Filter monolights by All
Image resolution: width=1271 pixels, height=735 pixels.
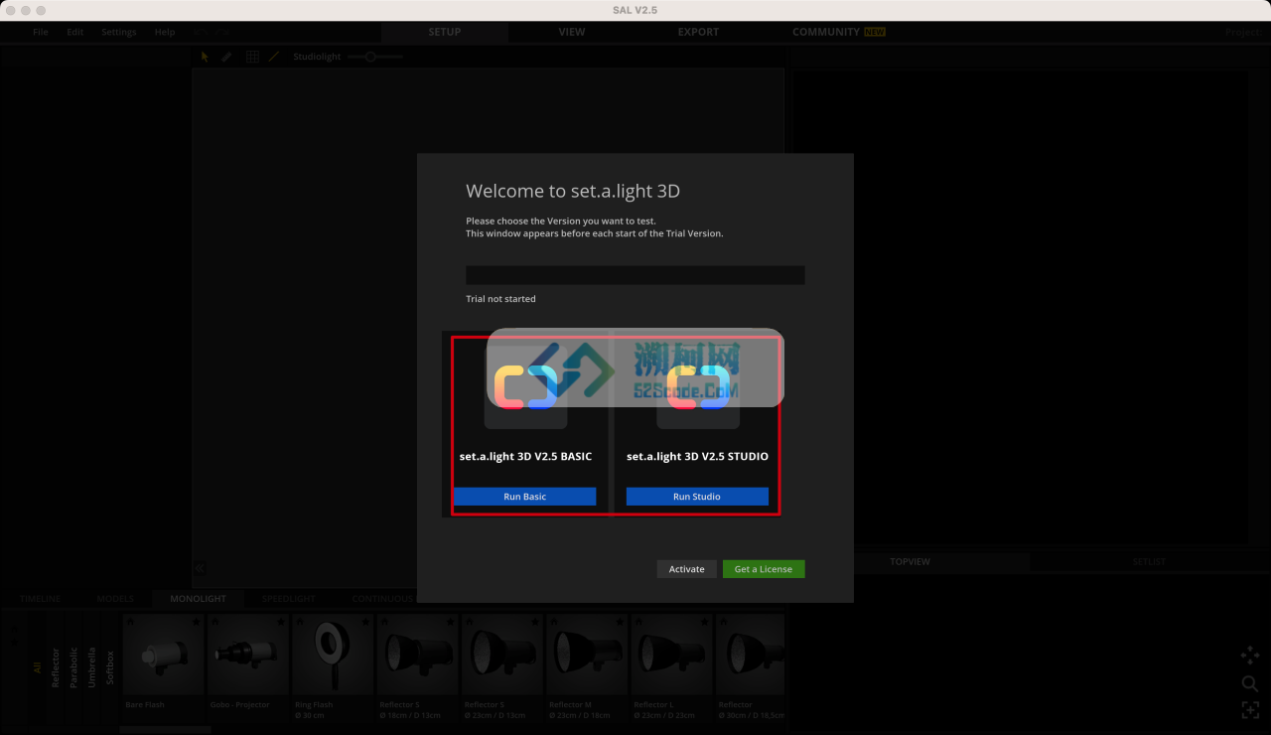pos(38,668)
